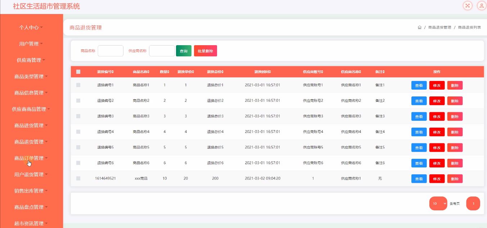Click the 供应商名称 search input field
The width and height of the screenshot is (487, 228).
tap(162, 51)
